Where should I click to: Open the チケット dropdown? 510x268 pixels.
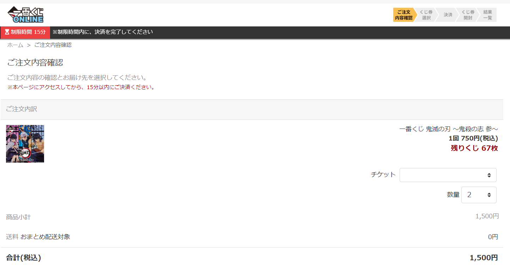point(448,175)
